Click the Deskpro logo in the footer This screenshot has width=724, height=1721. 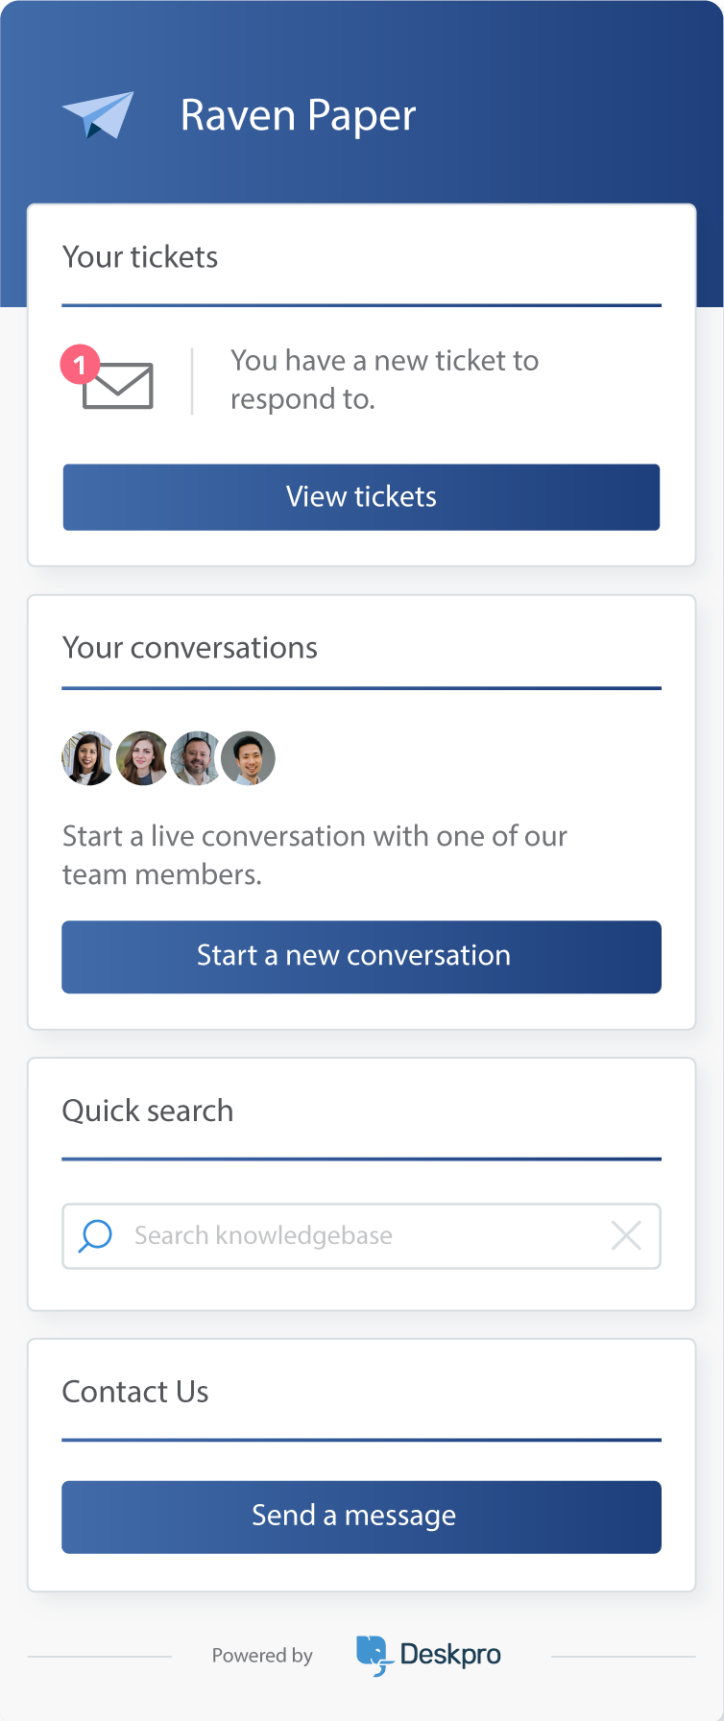[x=428, y=1656]
